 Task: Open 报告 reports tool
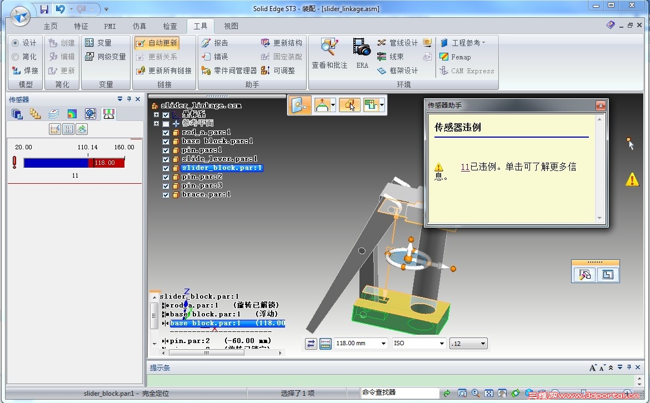coord(215,43)
